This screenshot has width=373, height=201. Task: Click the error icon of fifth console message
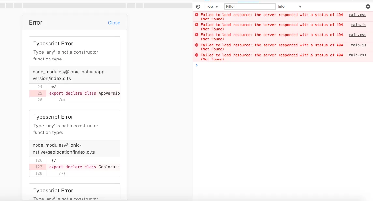pyautogui.click(x=197, y=55)
